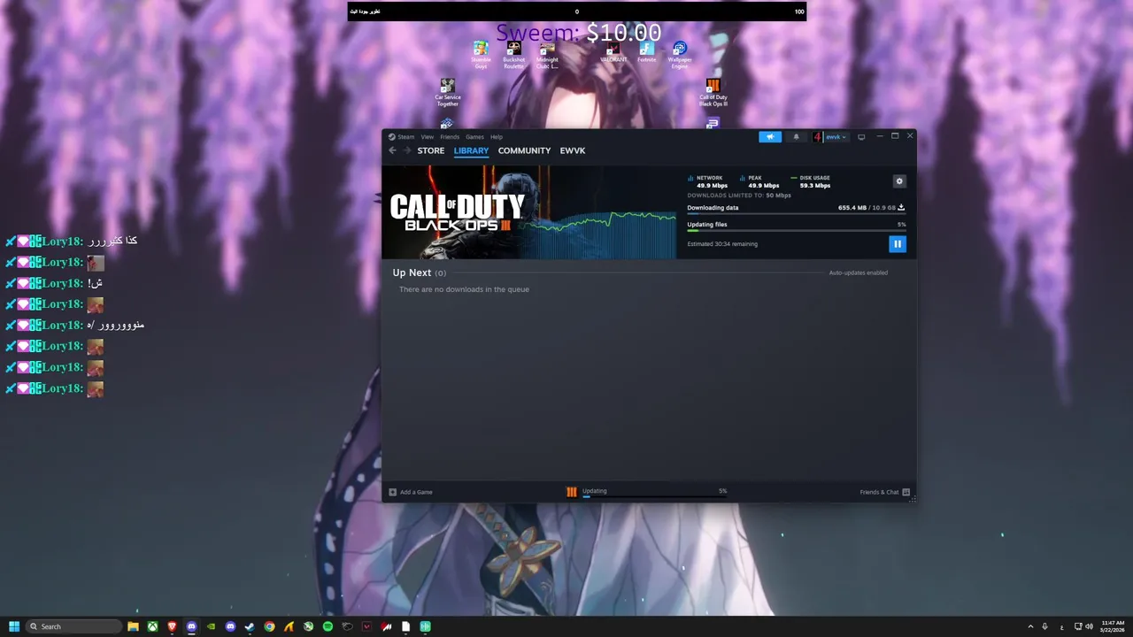
Task: Open the Windows Start menu
Action: pyautogui.click(x=14, y=626)
